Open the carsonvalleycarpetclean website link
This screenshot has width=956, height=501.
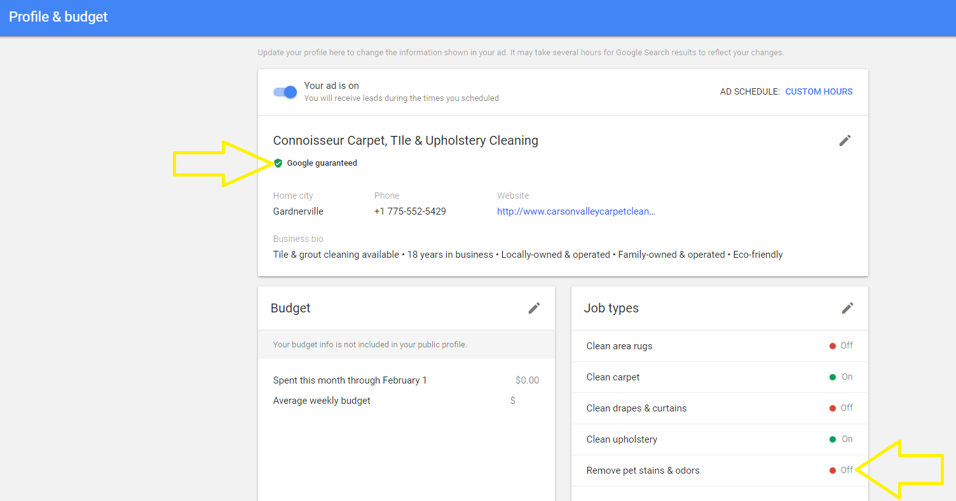[x=575, y=211]
